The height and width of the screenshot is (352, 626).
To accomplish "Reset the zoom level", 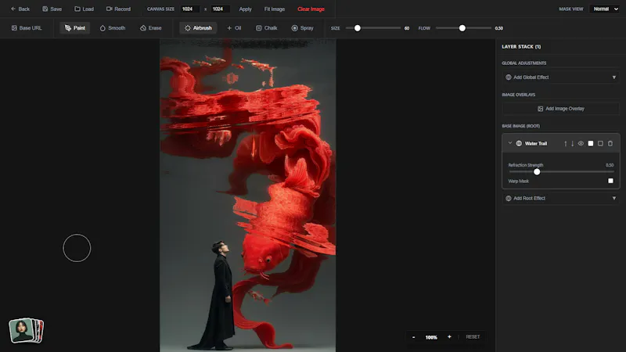I will [x=473, y=337].
